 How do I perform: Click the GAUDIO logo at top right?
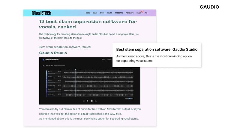pos(209,7)
